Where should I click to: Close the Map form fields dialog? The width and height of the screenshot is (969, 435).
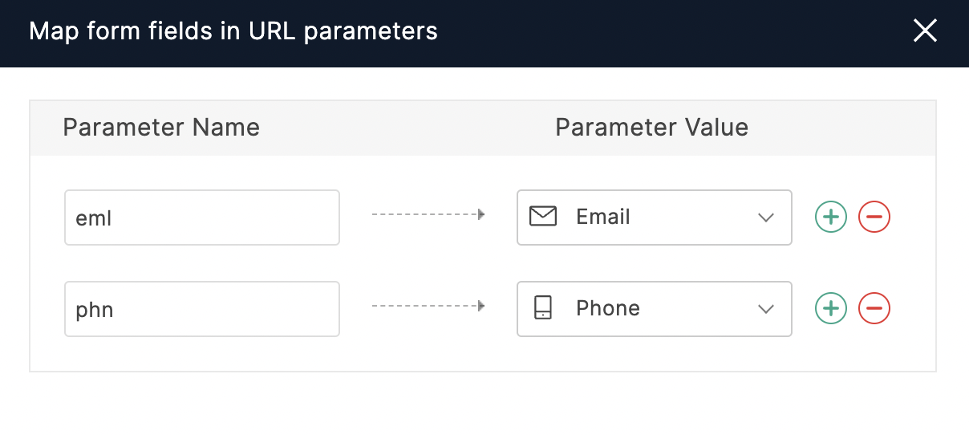tap(925, 31)
